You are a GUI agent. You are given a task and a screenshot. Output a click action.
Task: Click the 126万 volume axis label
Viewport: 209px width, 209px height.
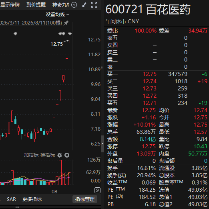tap(94, 160)
